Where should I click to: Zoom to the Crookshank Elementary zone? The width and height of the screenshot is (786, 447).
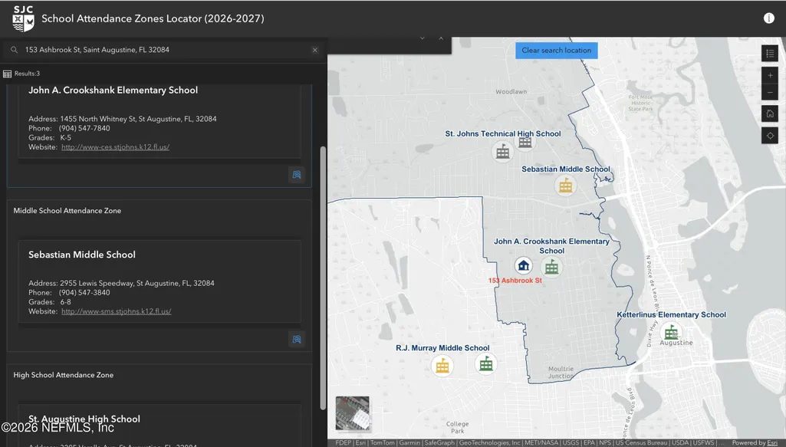pyautogui.click(x=297, y=175)
